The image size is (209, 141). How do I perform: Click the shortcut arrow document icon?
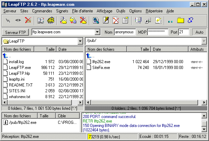coord(148,21)
